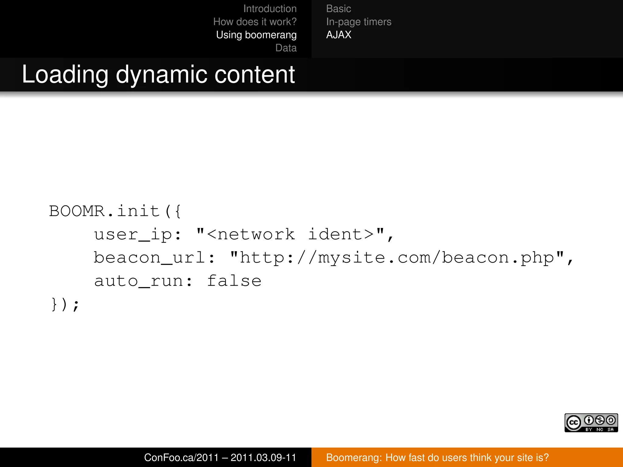This screenshot has height=467, width=623.
Task: Click the Boomerang talk title in footer
Action: (437, 458)
